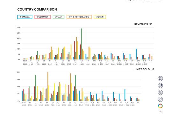Viewport: 172px width, 114px height.
Task: Open the shopping cart section icon
Action: click(160, 99)
